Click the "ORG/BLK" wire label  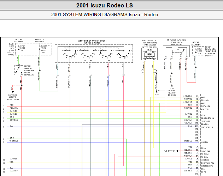69,68
